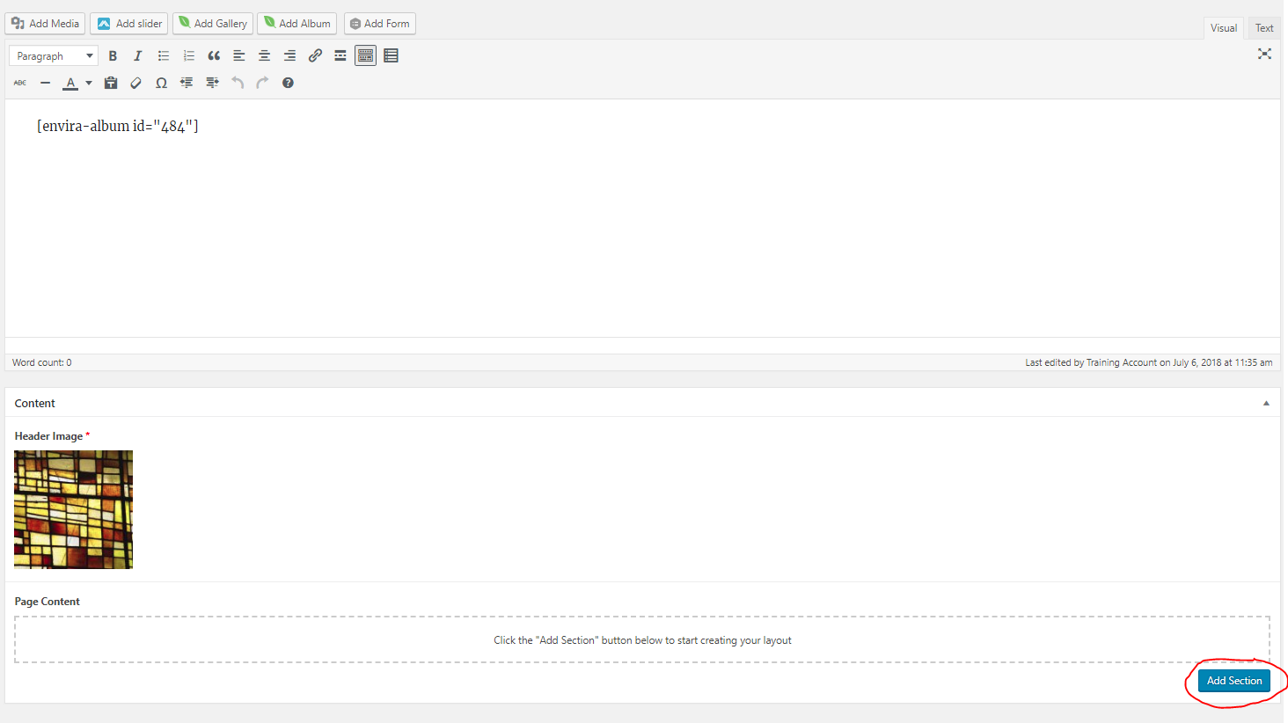Click the insert/edit link icon
1288x723 pixels.
[315, 55]
